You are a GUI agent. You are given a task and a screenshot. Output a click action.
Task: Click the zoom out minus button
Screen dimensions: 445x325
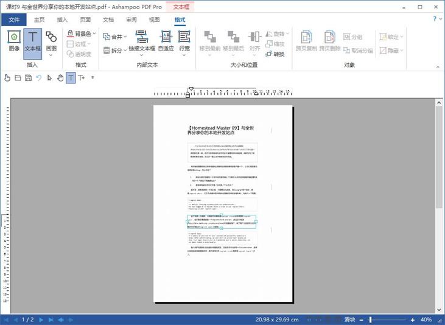(361, 320)
